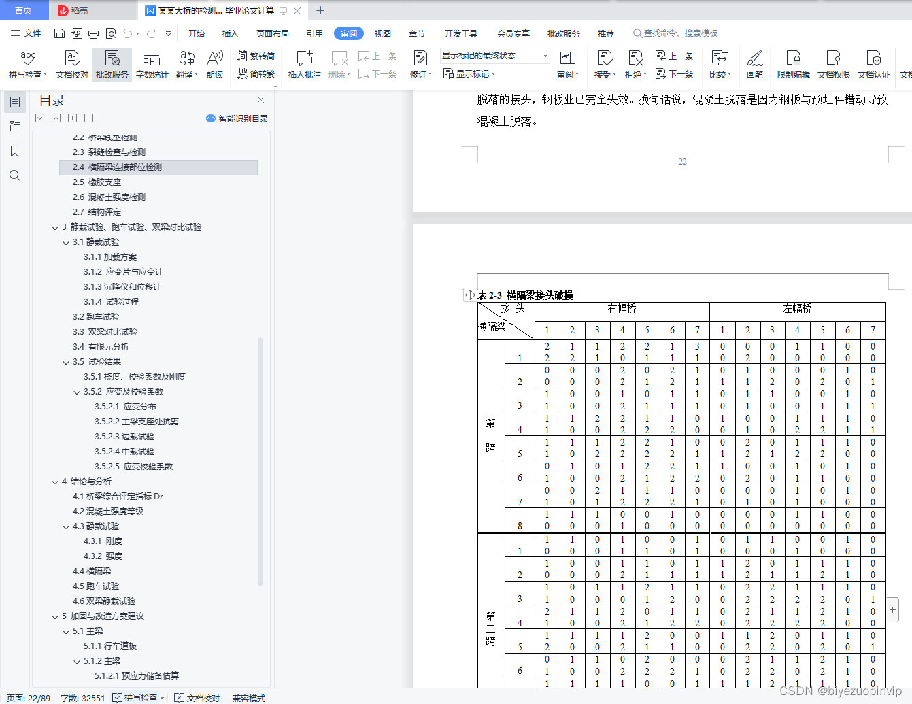The height and width of the screenshot is (704, 912).
Task: Open the 首页 tab
Action: (24, 10)
